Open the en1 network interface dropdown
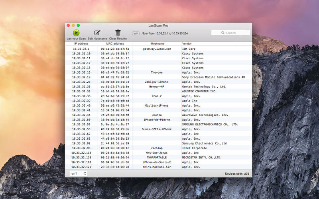The height and width of the screenshot is (199, 319). point(78,174)
